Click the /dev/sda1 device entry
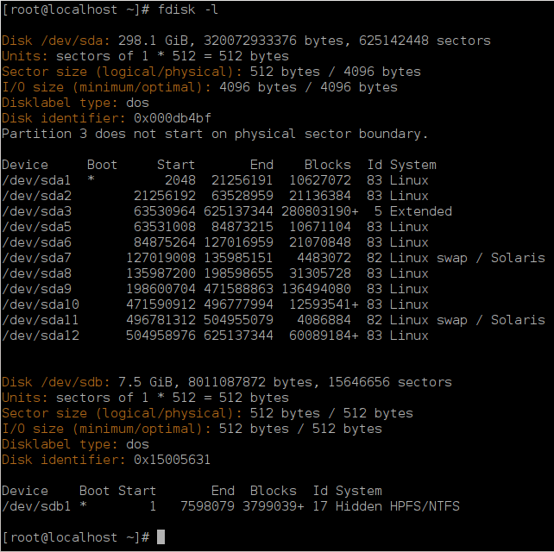The height and width of the screenshot is (552, 554). point(36,180)
